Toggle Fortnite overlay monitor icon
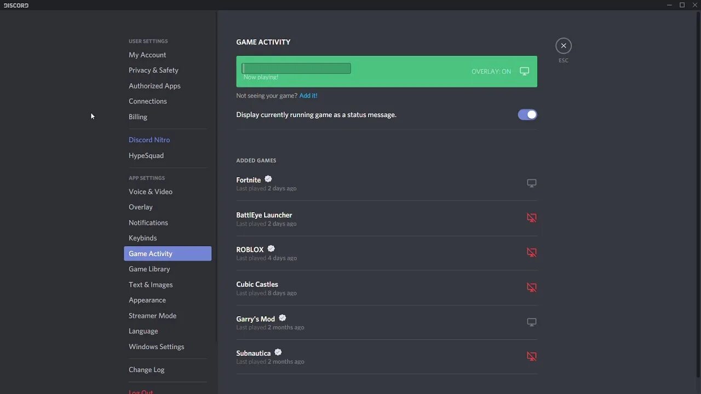 tap(531, 183)
